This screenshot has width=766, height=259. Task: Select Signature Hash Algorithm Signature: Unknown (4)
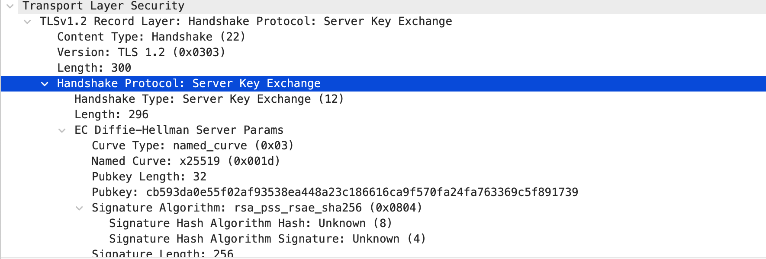[x=267, y=239]
